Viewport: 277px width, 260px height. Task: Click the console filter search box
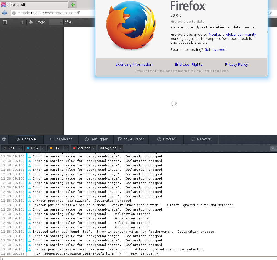[274, 148]
